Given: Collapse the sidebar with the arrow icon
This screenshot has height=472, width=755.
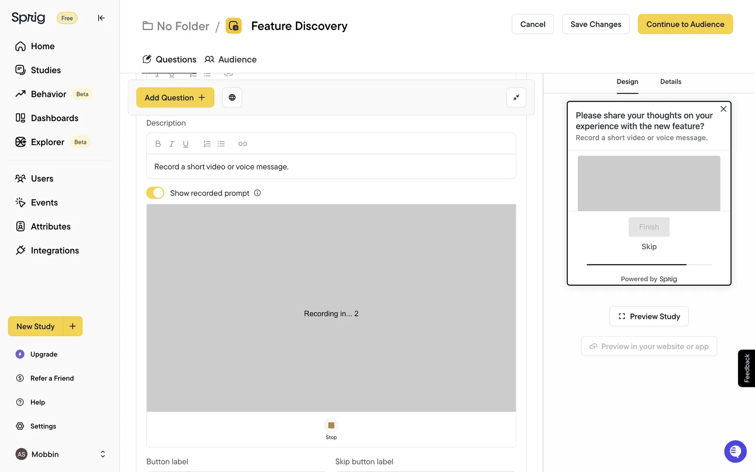Looking at the screenshot, I should click(101, 18).
